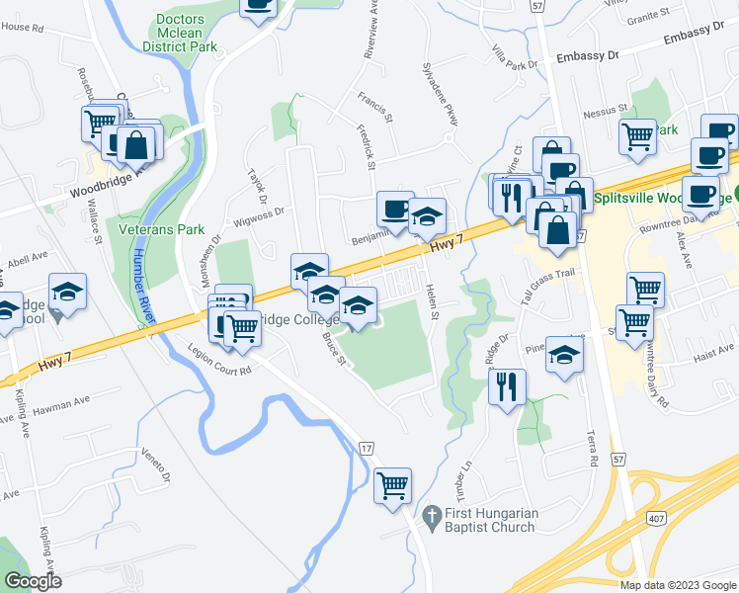Open the school marker near Pine Ridge Dr
This screenshot has width=739, height=593.
[564, 357]
